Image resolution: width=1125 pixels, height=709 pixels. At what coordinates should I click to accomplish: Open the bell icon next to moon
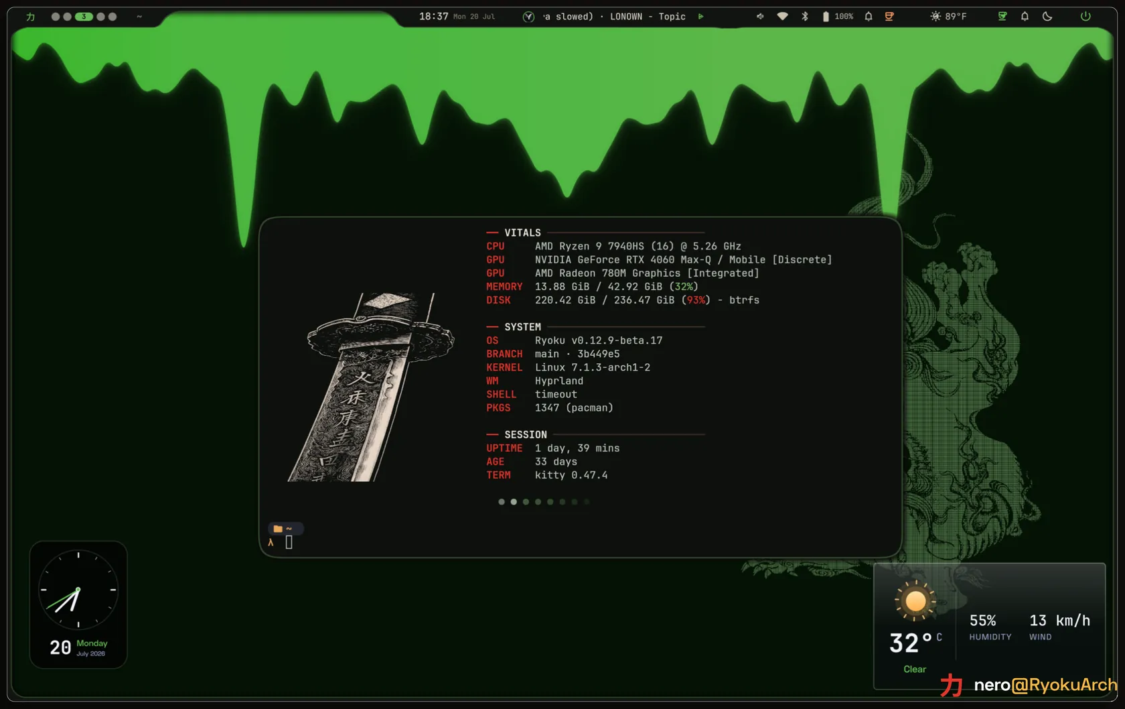click(x=1025, y=17)
